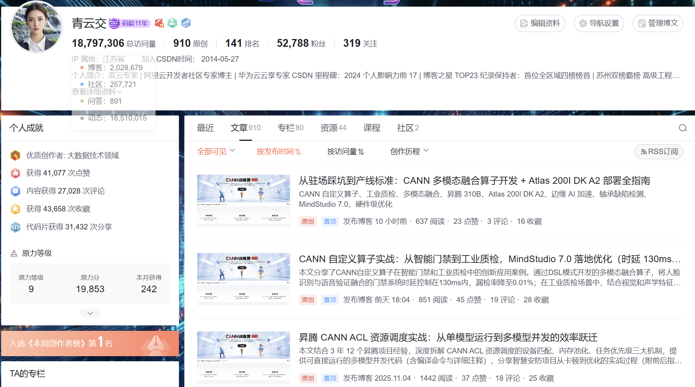This screenshot has width=695, height=387.
Task: Click the 个人成就 section header
Action: pyautogui.click(x=27, y=128)
